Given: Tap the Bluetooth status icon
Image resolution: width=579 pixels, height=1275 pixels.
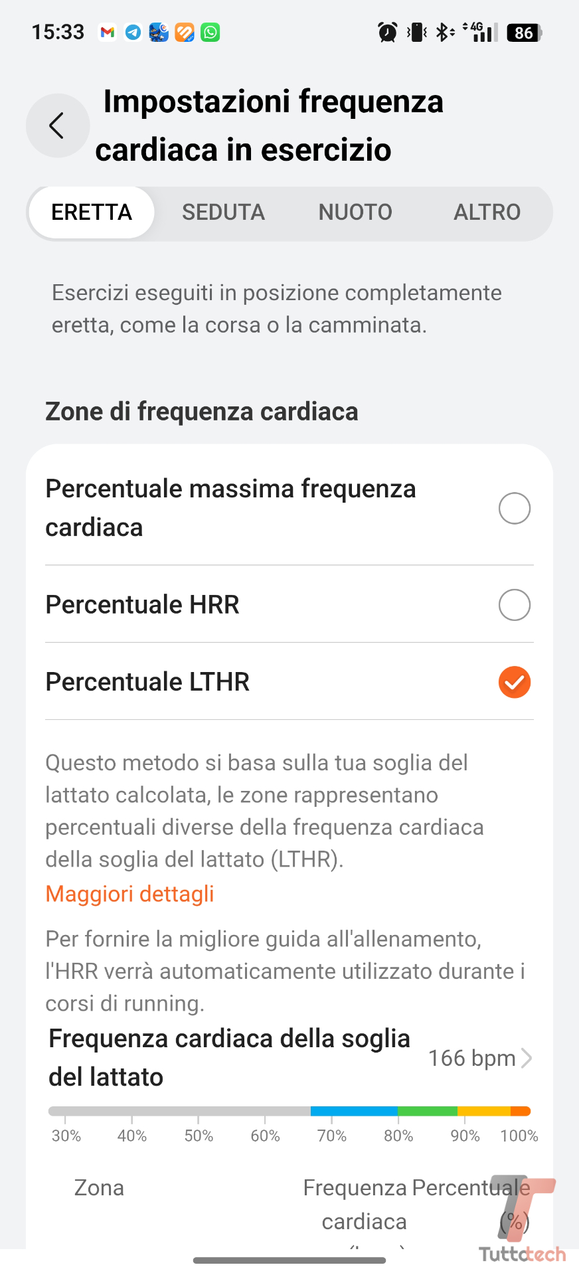Looking at the screenshot, I should (x=443, y=32).
